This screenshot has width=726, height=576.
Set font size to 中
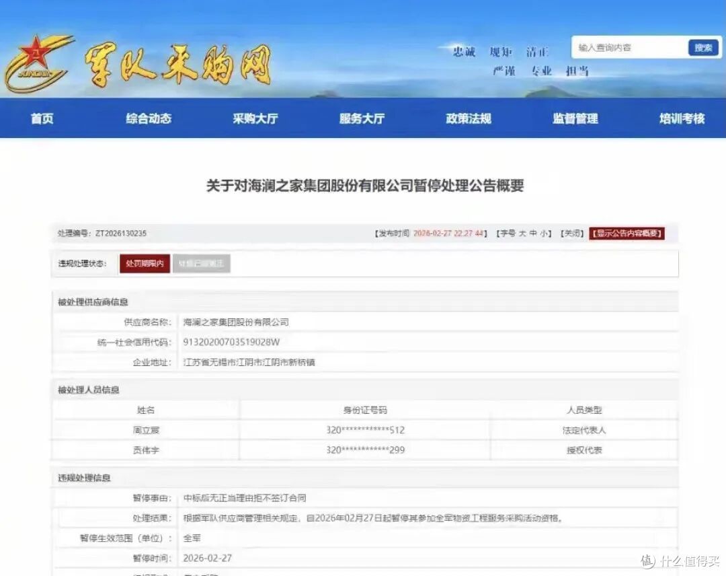tap(533, 233)
